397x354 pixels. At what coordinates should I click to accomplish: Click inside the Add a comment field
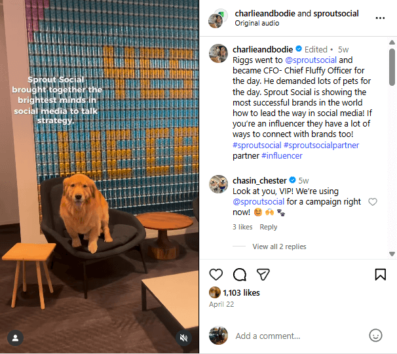[x=299, y=336]
